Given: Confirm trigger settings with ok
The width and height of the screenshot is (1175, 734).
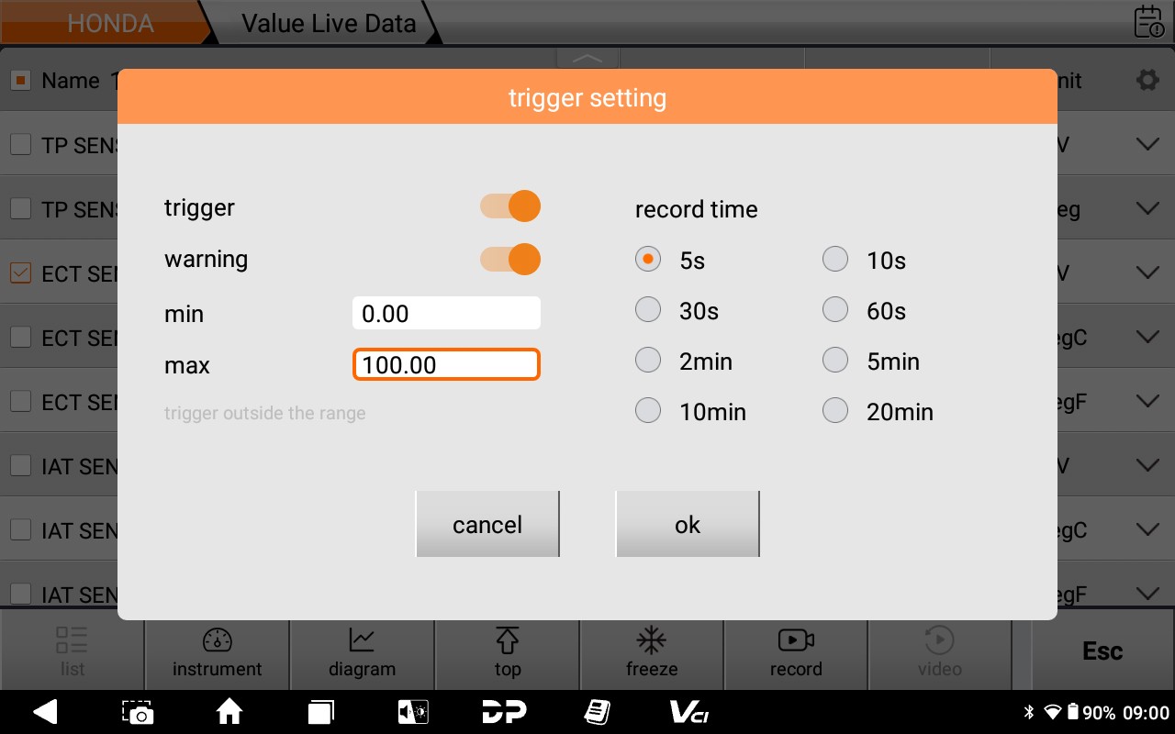Looking at the screenshot, I should (x=688, y=524).
